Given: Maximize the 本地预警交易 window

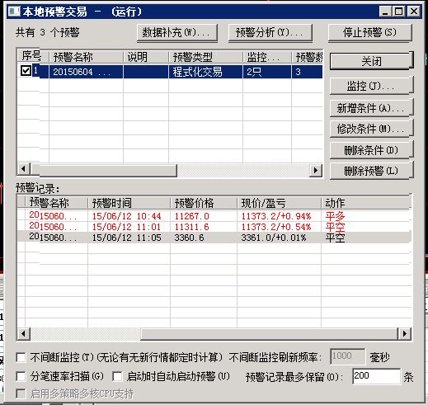Looking at the screenshot, I should pos(399,12).
